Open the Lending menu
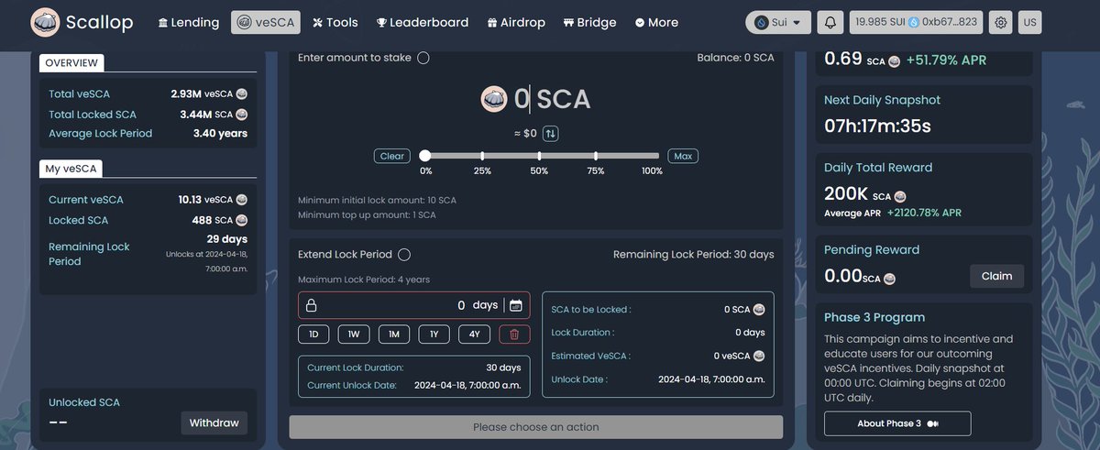The image size is (1100, 450). coord(188,22)
